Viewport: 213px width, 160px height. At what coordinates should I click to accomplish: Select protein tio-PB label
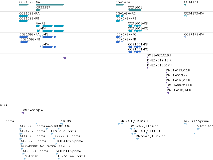pos(44,34)
